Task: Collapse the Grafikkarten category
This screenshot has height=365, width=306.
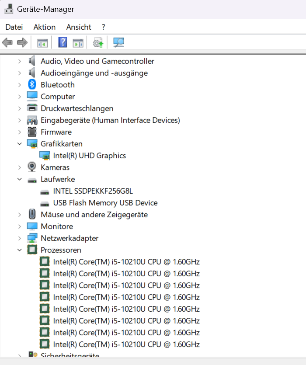Action: click(x=20, y=144)
